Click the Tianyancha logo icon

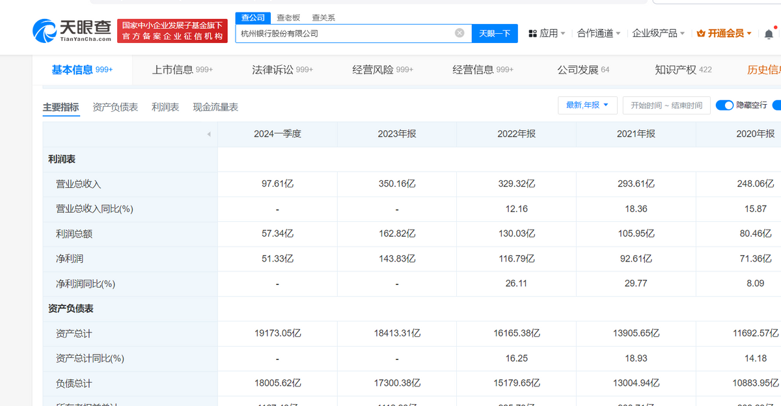pos(44,32)
